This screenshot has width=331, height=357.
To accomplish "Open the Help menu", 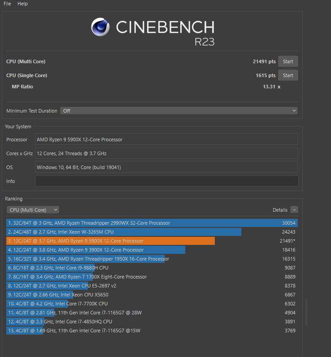I will point(22,4).
